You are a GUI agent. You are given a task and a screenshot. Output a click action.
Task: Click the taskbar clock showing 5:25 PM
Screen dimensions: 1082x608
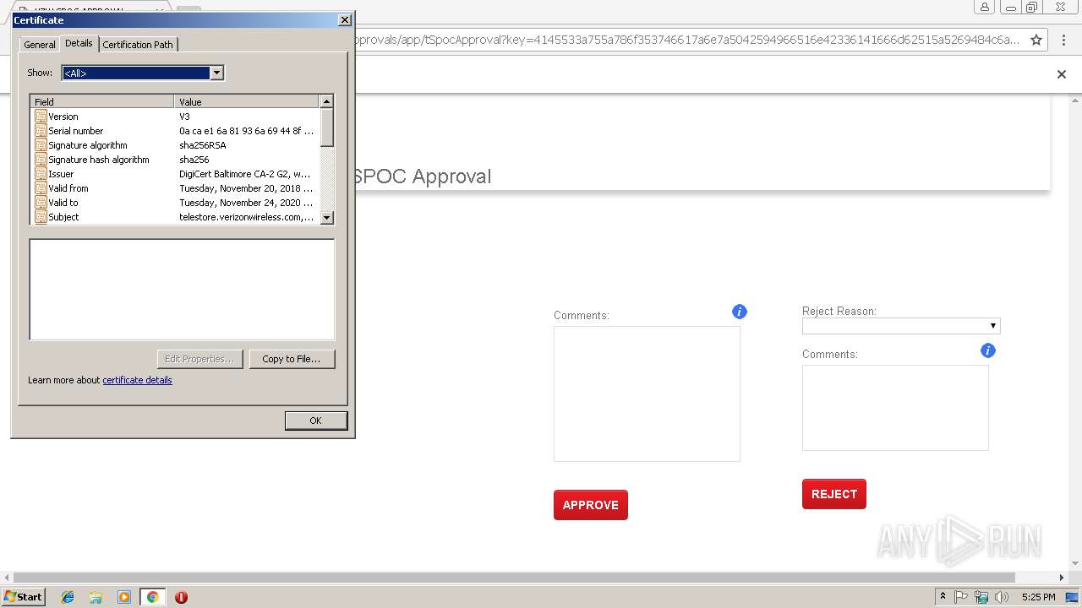pyautogui.click(x=1038, y=597)
